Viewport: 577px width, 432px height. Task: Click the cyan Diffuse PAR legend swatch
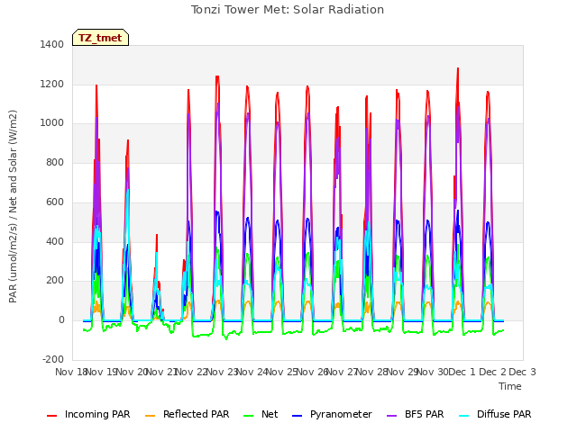[464, 416]
